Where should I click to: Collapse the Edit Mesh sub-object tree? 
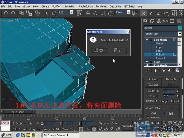(x=151, y=40)
